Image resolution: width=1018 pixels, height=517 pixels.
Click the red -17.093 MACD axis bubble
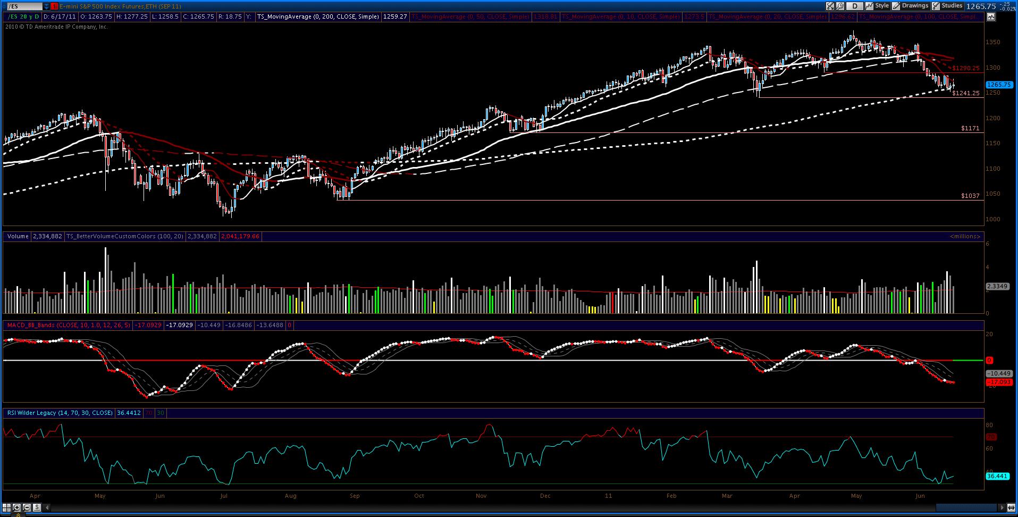click(x=999, y=382)
